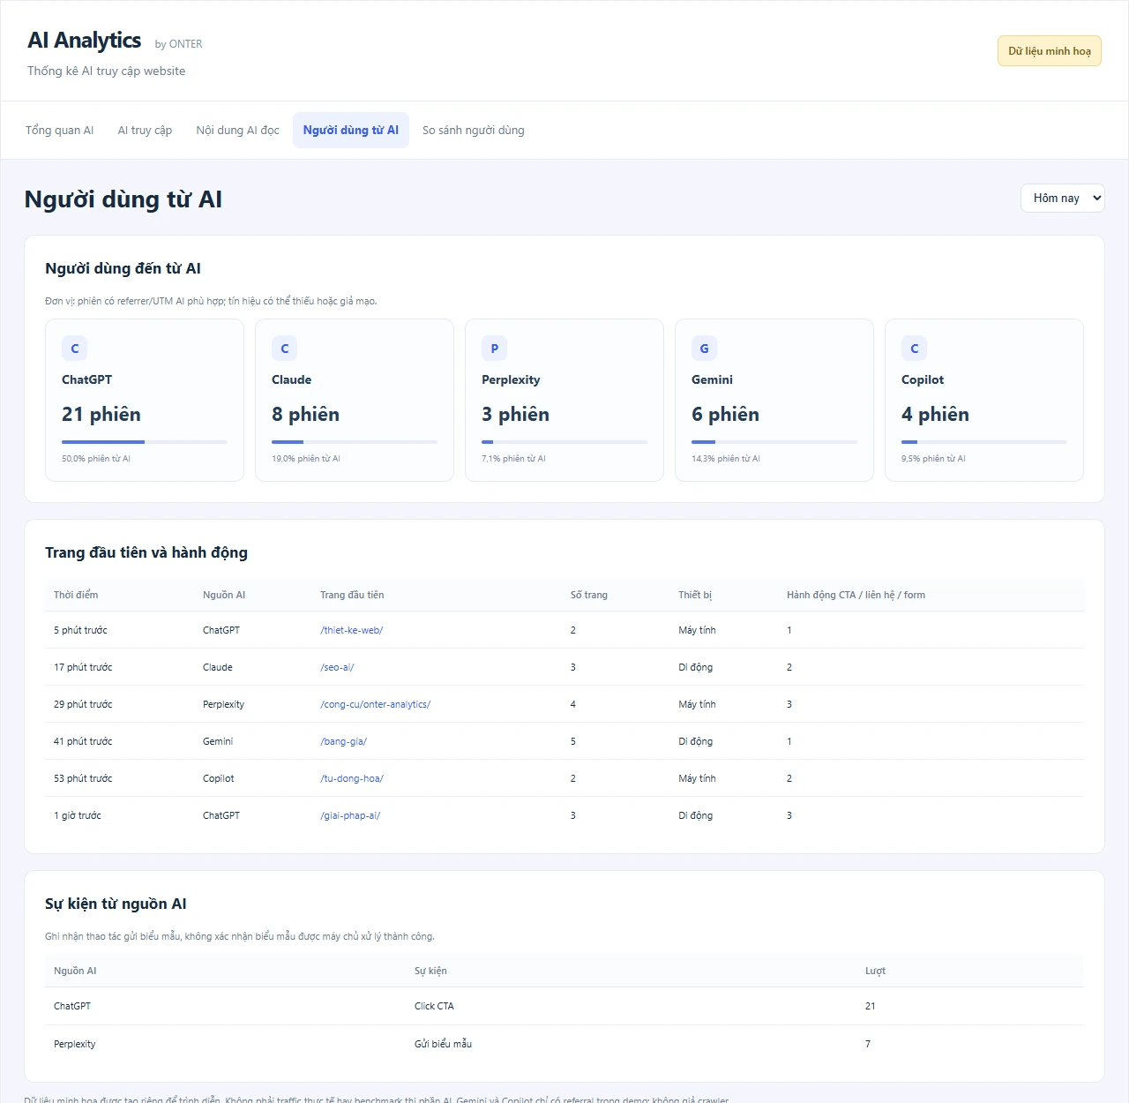Click the Dữ liệu minh hoạ badge
The image size is (1129, 1103).
1050,51
